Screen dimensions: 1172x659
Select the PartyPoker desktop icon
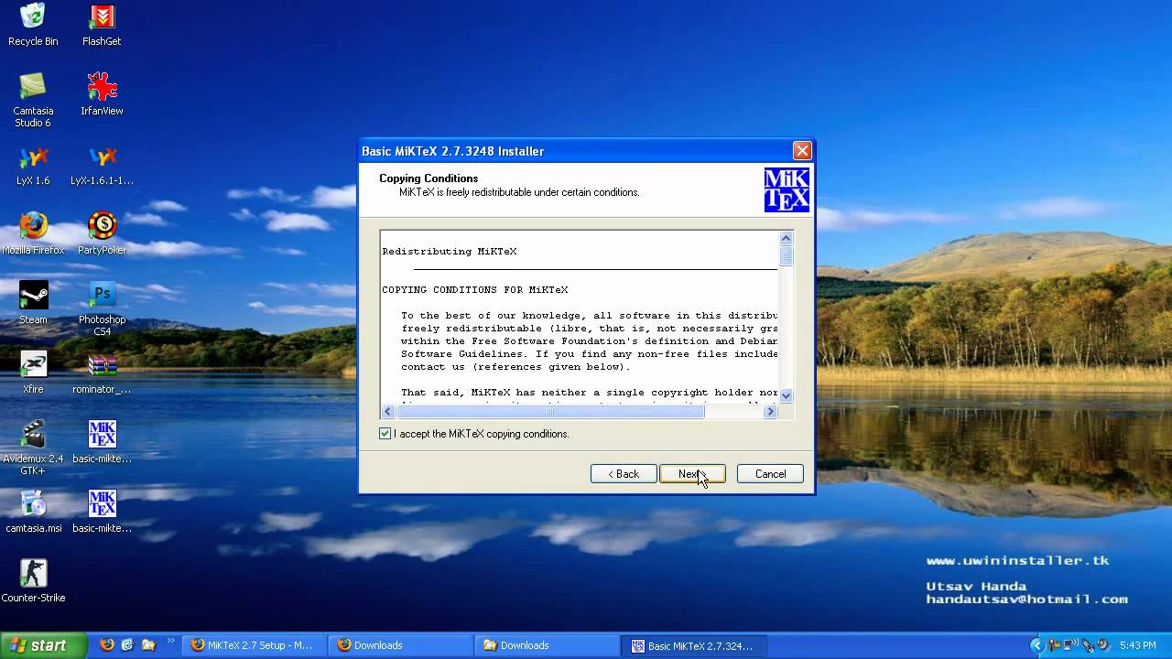pos(102,233)
